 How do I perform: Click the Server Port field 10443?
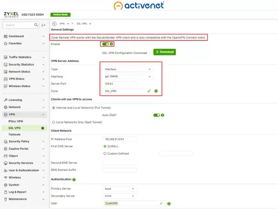(119, 84)
